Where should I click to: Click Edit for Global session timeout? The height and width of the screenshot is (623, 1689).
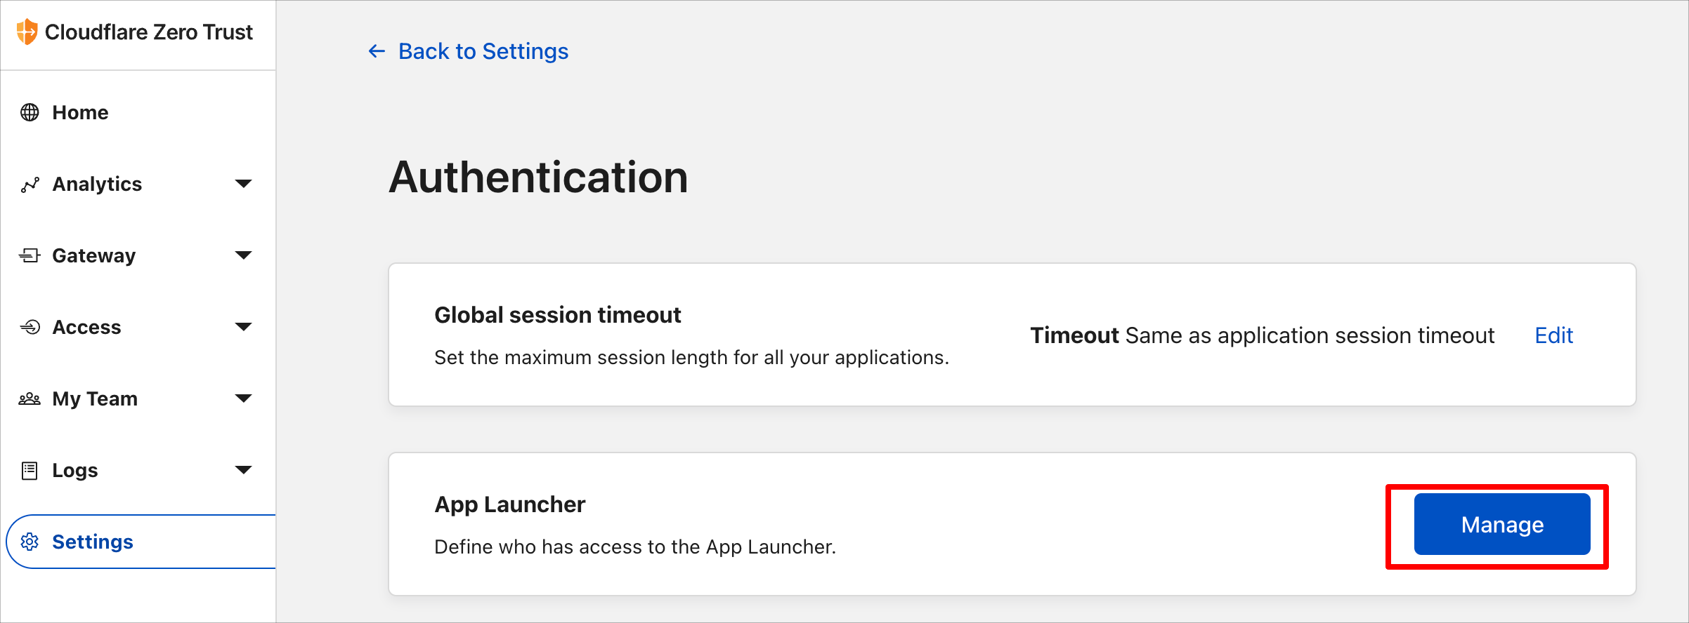[1553, 335]
